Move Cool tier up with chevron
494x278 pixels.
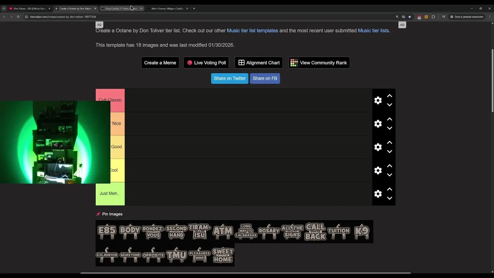[x=389, y=166]
